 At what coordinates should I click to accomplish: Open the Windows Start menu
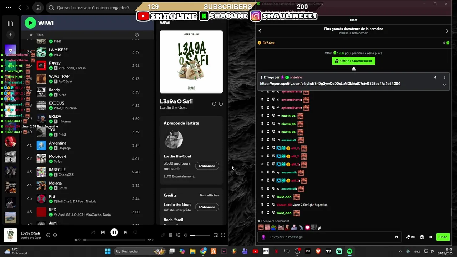click(107, 251)
